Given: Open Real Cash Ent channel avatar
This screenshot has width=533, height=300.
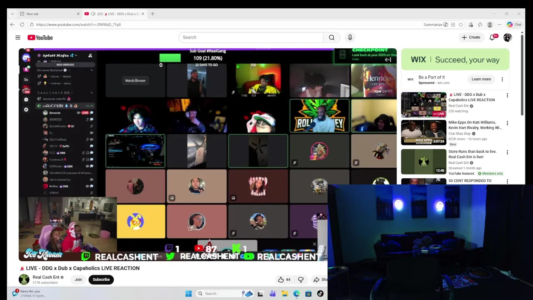Looking at the screenshot, I should [24, 279].
